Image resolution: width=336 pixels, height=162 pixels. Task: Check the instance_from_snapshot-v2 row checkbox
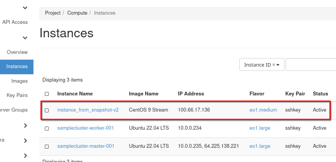[47, 110]
